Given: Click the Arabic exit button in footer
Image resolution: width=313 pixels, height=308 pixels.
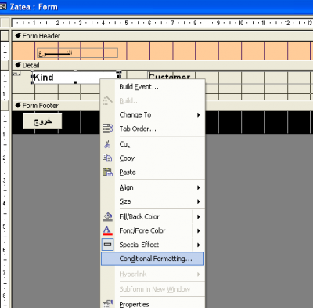Looking at the screenshot, I should click(42, 121).
